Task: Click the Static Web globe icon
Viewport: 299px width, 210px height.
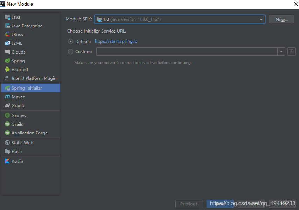Action: pos(7,142)
